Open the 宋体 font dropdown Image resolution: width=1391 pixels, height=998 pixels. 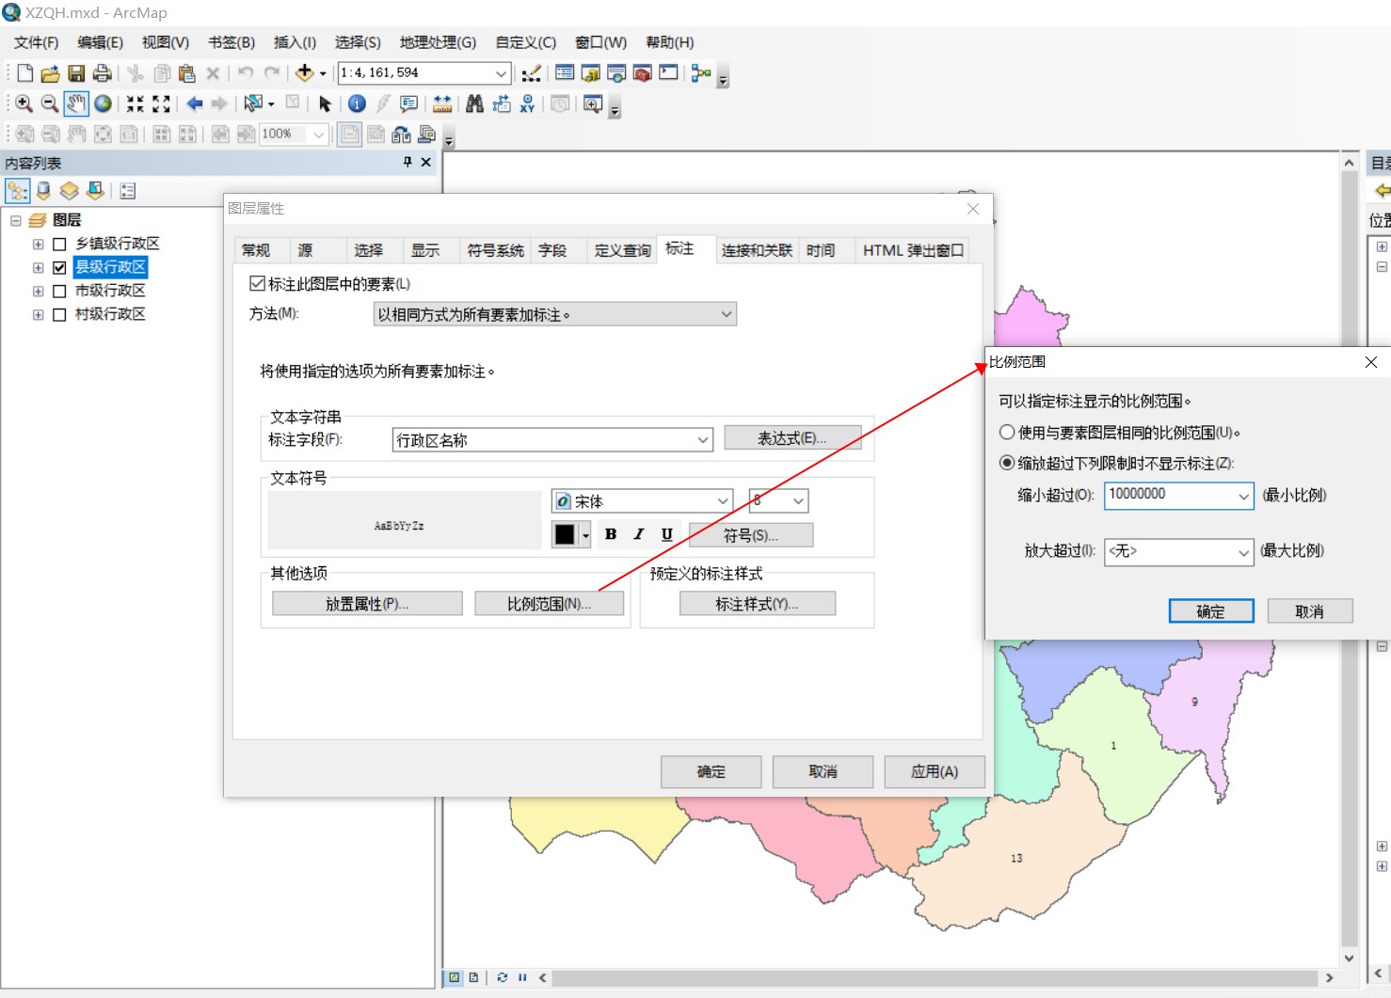722,500
